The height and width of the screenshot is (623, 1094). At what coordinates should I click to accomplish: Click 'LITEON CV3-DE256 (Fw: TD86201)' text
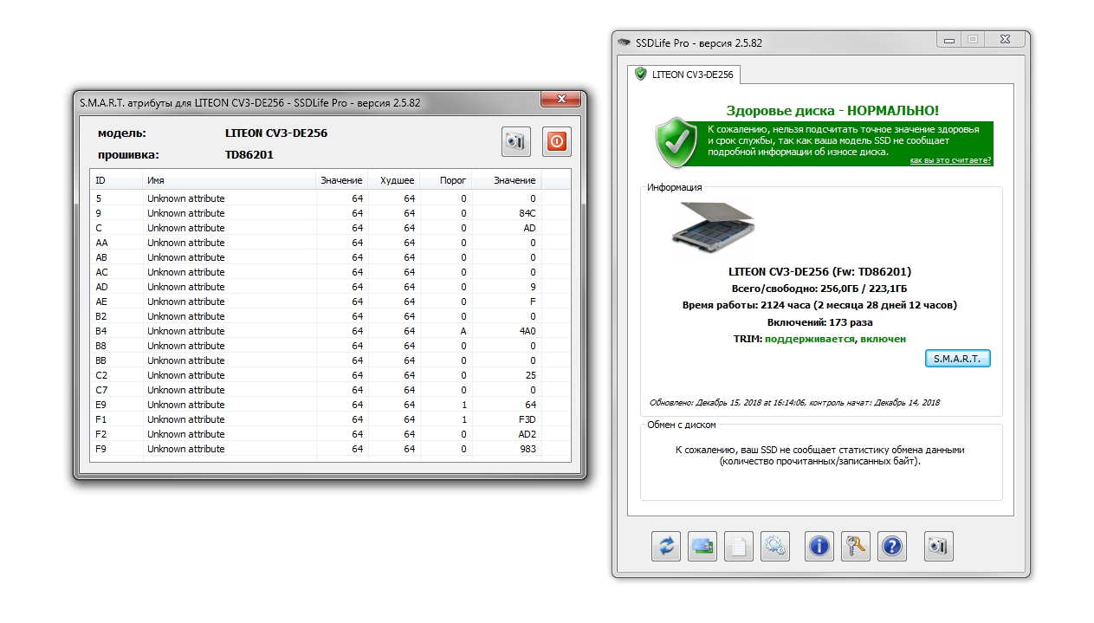pos(819,271)
